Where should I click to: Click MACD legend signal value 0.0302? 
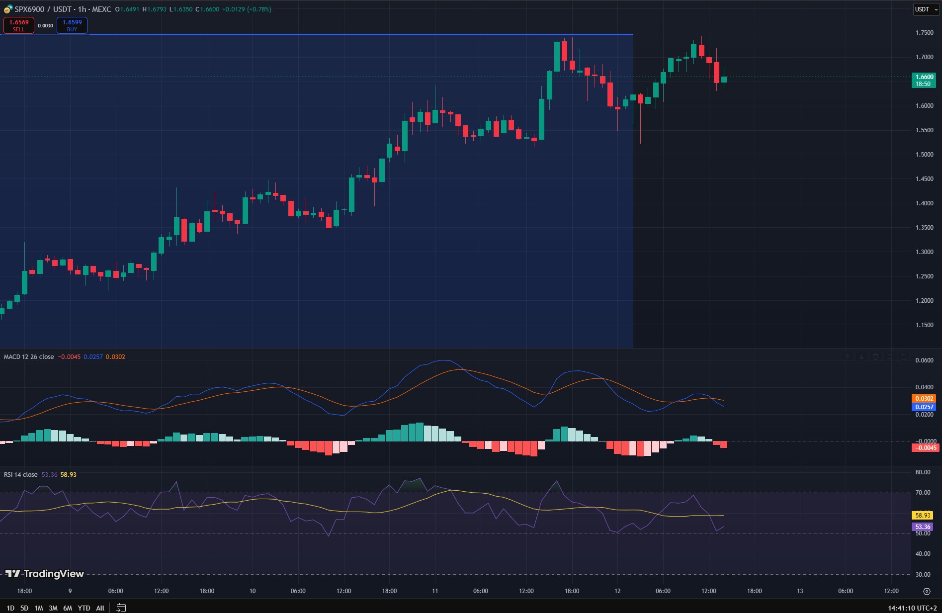(x=115, y=356)
